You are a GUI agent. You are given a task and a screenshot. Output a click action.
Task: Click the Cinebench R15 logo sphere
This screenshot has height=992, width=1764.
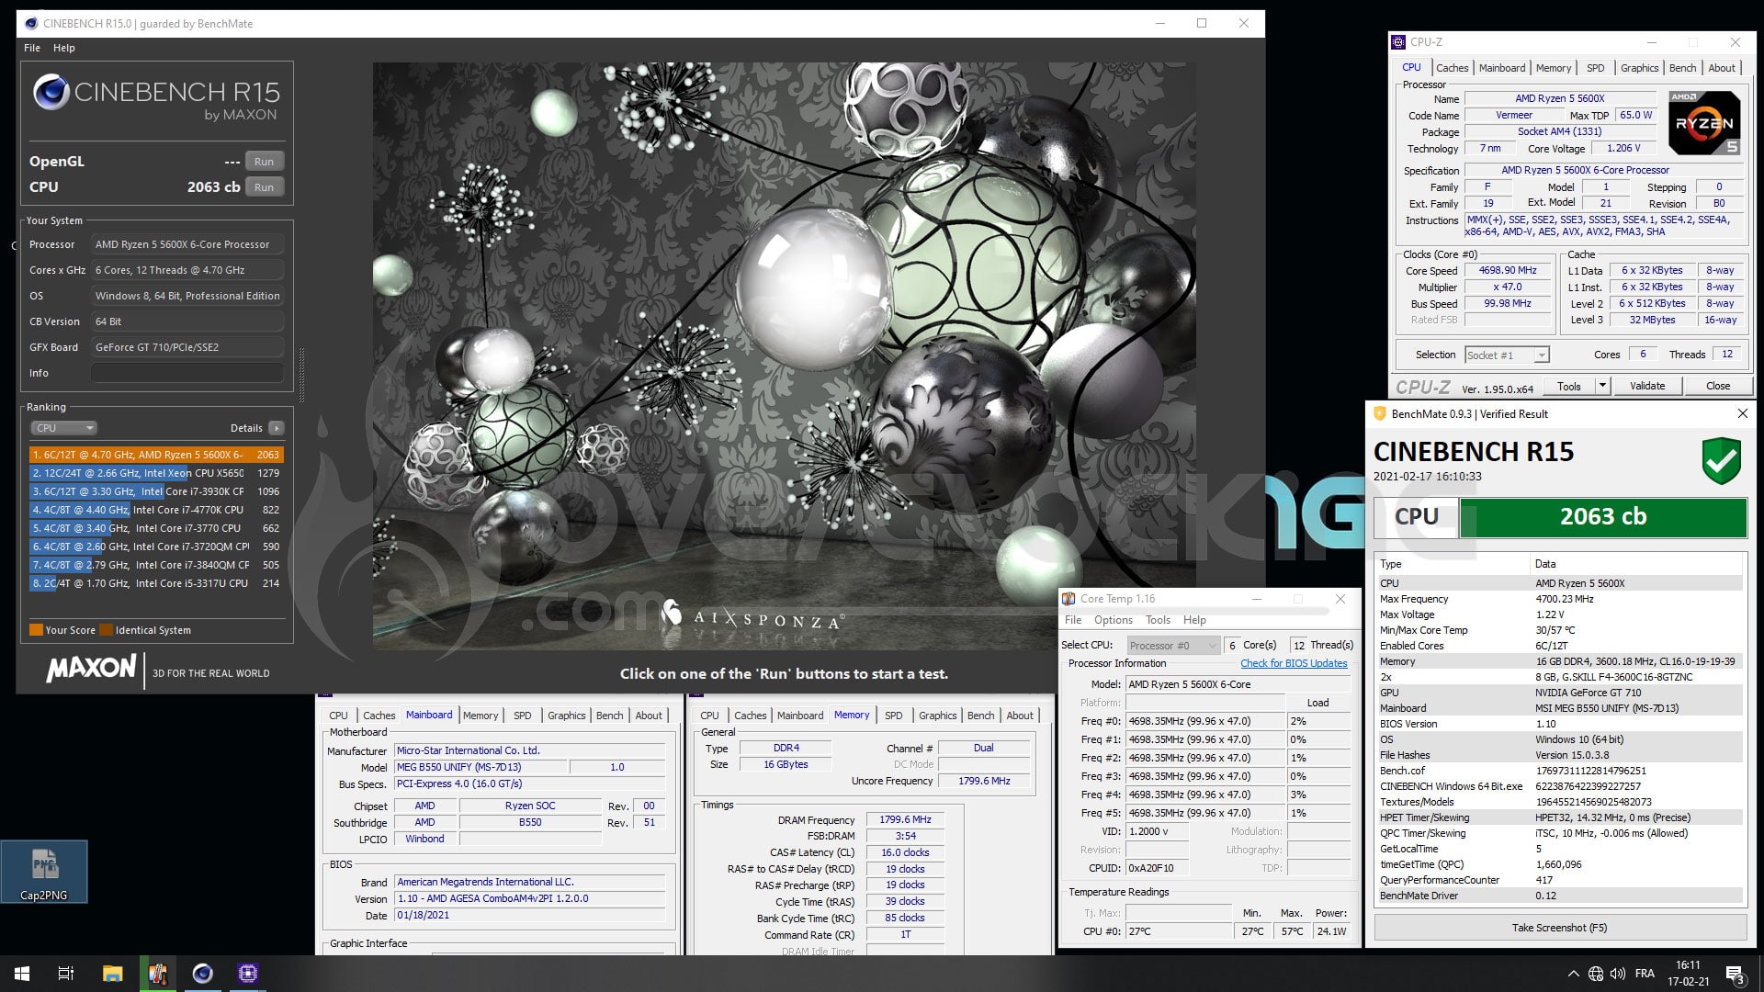(x=51, y=93)
